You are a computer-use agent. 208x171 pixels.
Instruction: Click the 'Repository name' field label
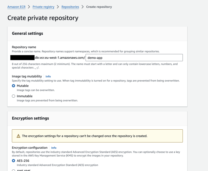24,47
